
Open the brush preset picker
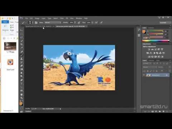30,23
